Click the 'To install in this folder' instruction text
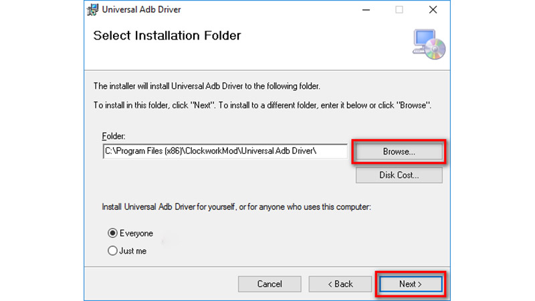Screen dimensions: 535x301 tap(262, 105)
